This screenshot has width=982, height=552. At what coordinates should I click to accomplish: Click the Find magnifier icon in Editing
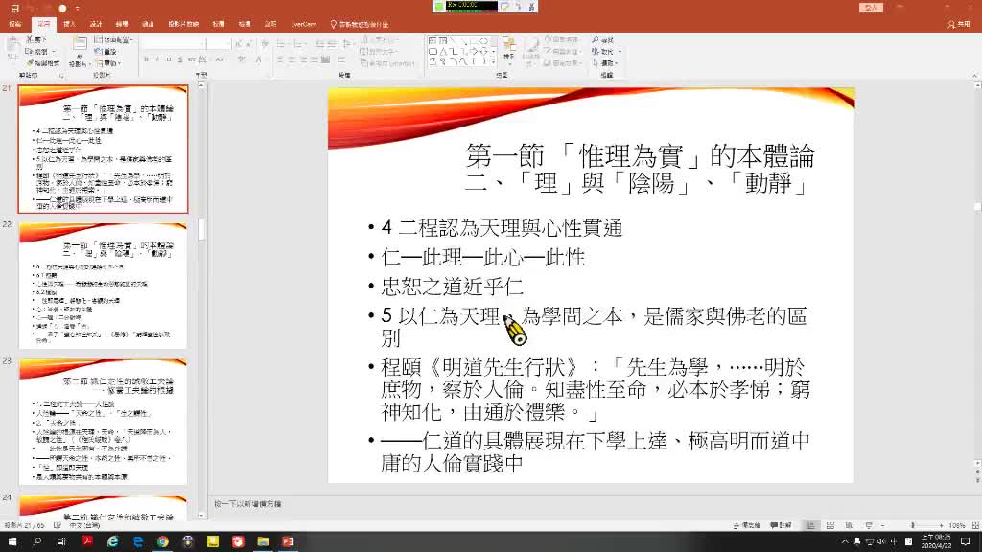[596, 40]
